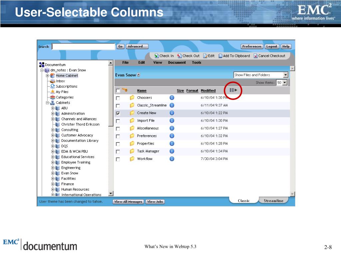The width and height of the screenshot is (341, 255).
Task: Click small icon beside Evan Snow title
Action: point(139,75)
